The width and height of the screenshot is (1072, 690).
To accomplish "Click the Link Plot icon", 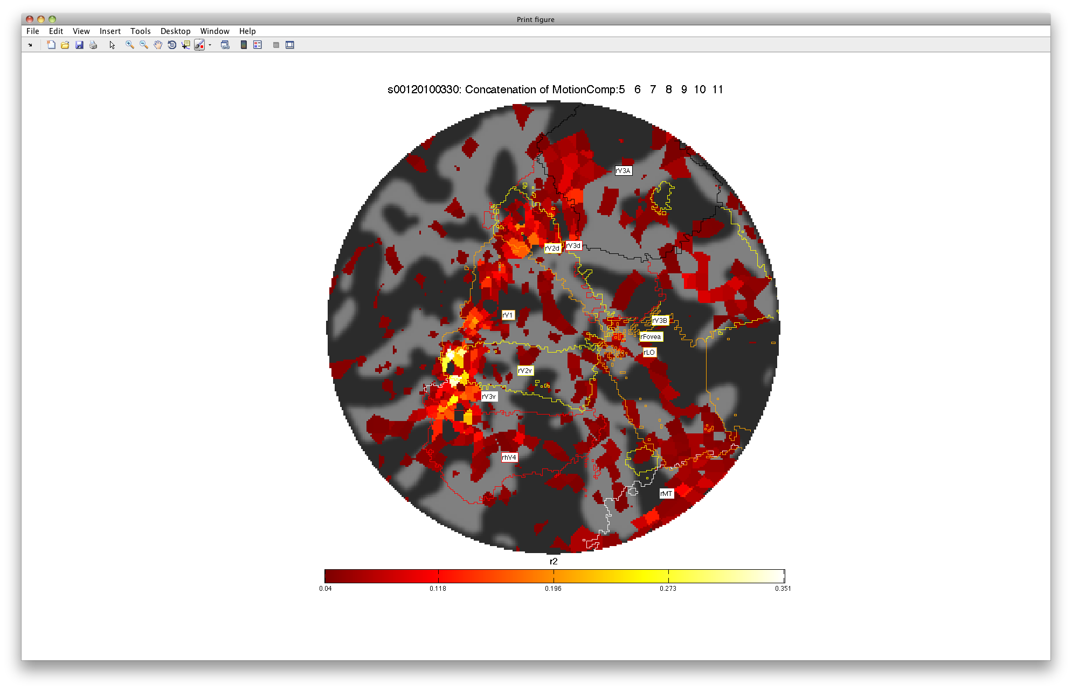I will 225,45.
